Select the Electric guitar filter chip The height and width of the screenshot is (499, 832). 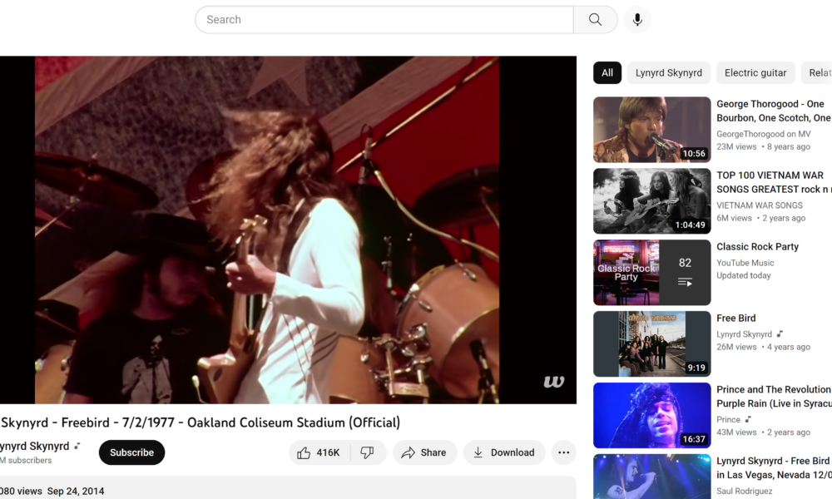[x=755, y=72]
